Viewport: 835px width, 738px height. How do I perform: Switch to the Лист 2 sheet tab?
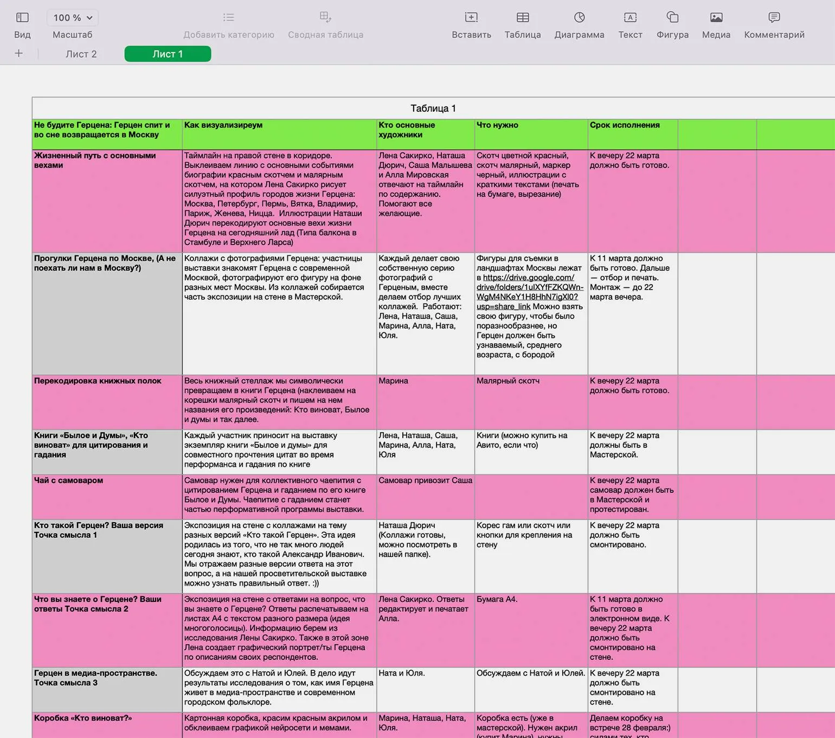81,54
